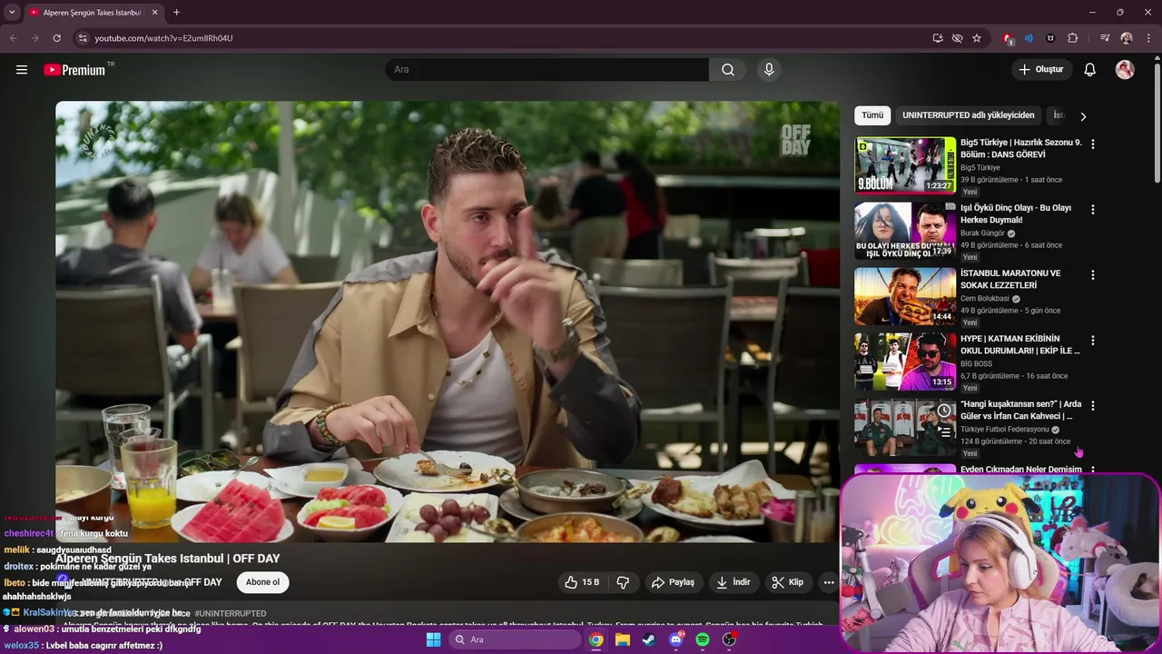Open YouTube account avatar menu
This screenshot has height=654, width=1162.
pos(1125,70)
